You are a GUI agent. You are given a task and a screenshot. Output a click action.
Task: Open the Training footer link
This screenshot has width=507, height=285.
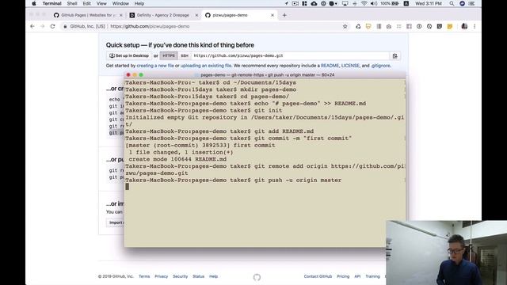pyautogui.click(x=372, y=276)
